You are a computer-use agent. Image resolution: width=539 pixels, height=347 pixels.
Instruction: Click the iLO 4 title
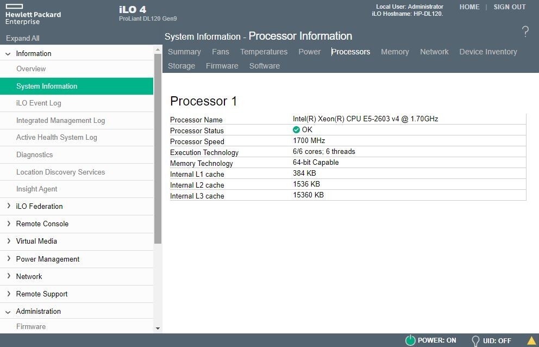click(x=133, y=9)
